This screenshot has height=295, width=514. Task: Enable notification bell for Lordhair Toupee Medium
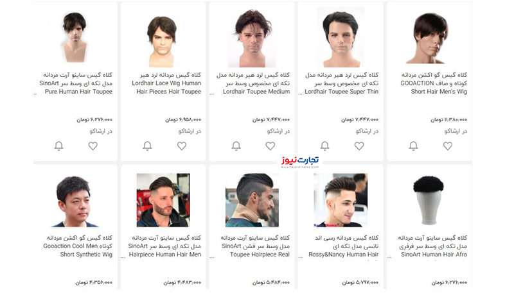point(236,146)
